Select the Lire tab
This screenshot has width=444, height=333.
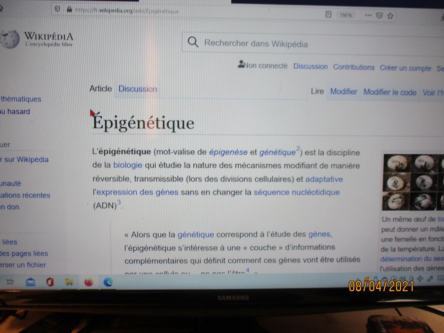(x=317, y=91)
